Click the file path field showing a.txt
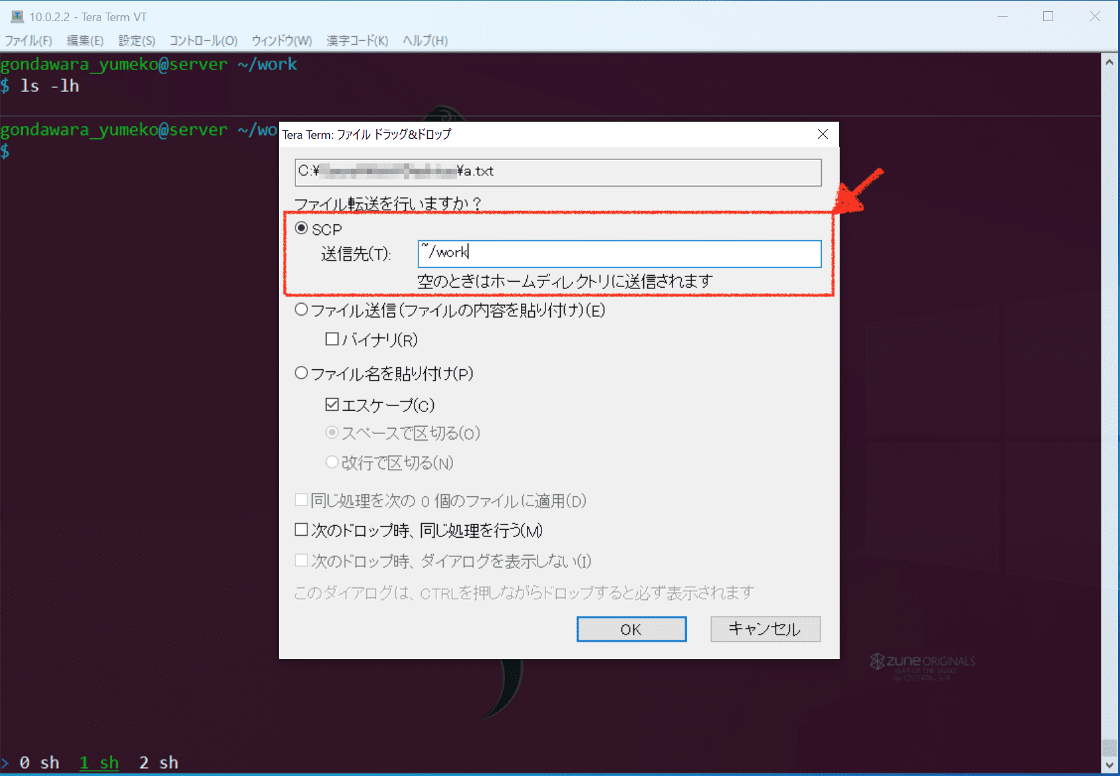The width and height of the screenshot is (1120, 776). coord(558,172)
